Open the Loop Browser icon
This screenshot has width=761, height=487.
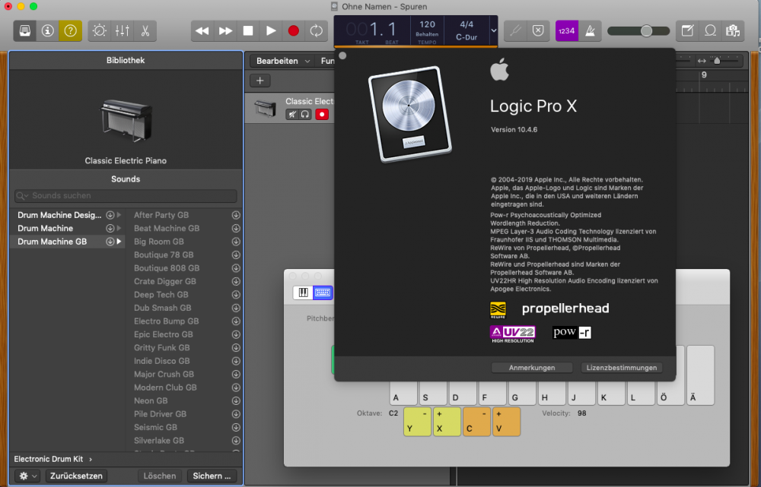click(710, 31)
